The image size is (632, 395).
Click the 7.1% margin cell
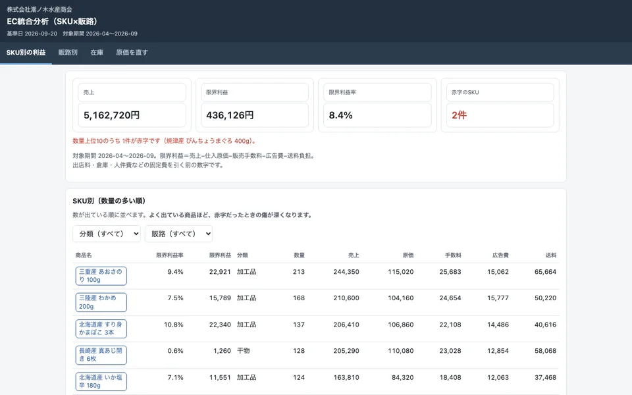(x=175, y=377)
